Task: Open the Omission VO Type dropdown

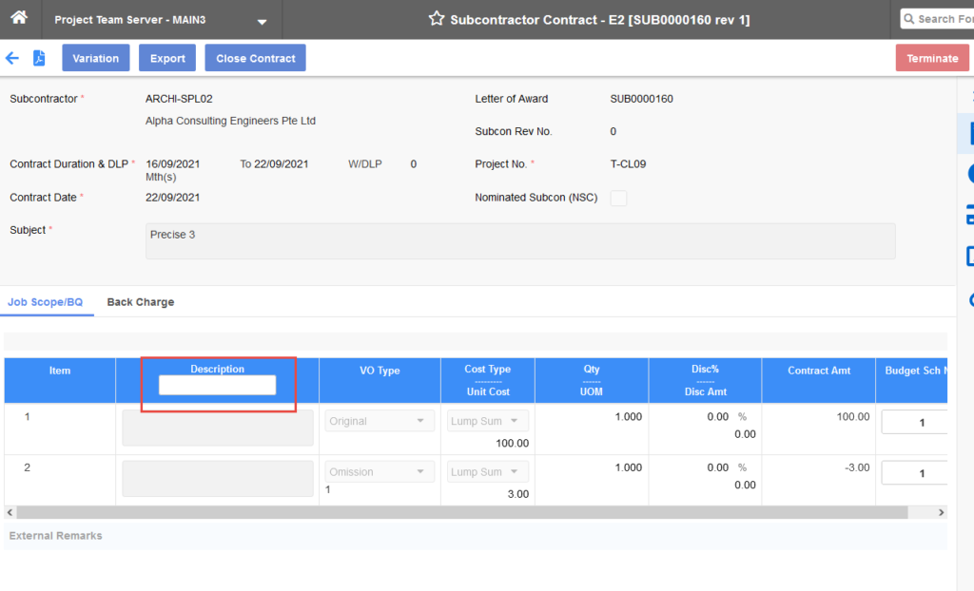Action: [379, 471]
